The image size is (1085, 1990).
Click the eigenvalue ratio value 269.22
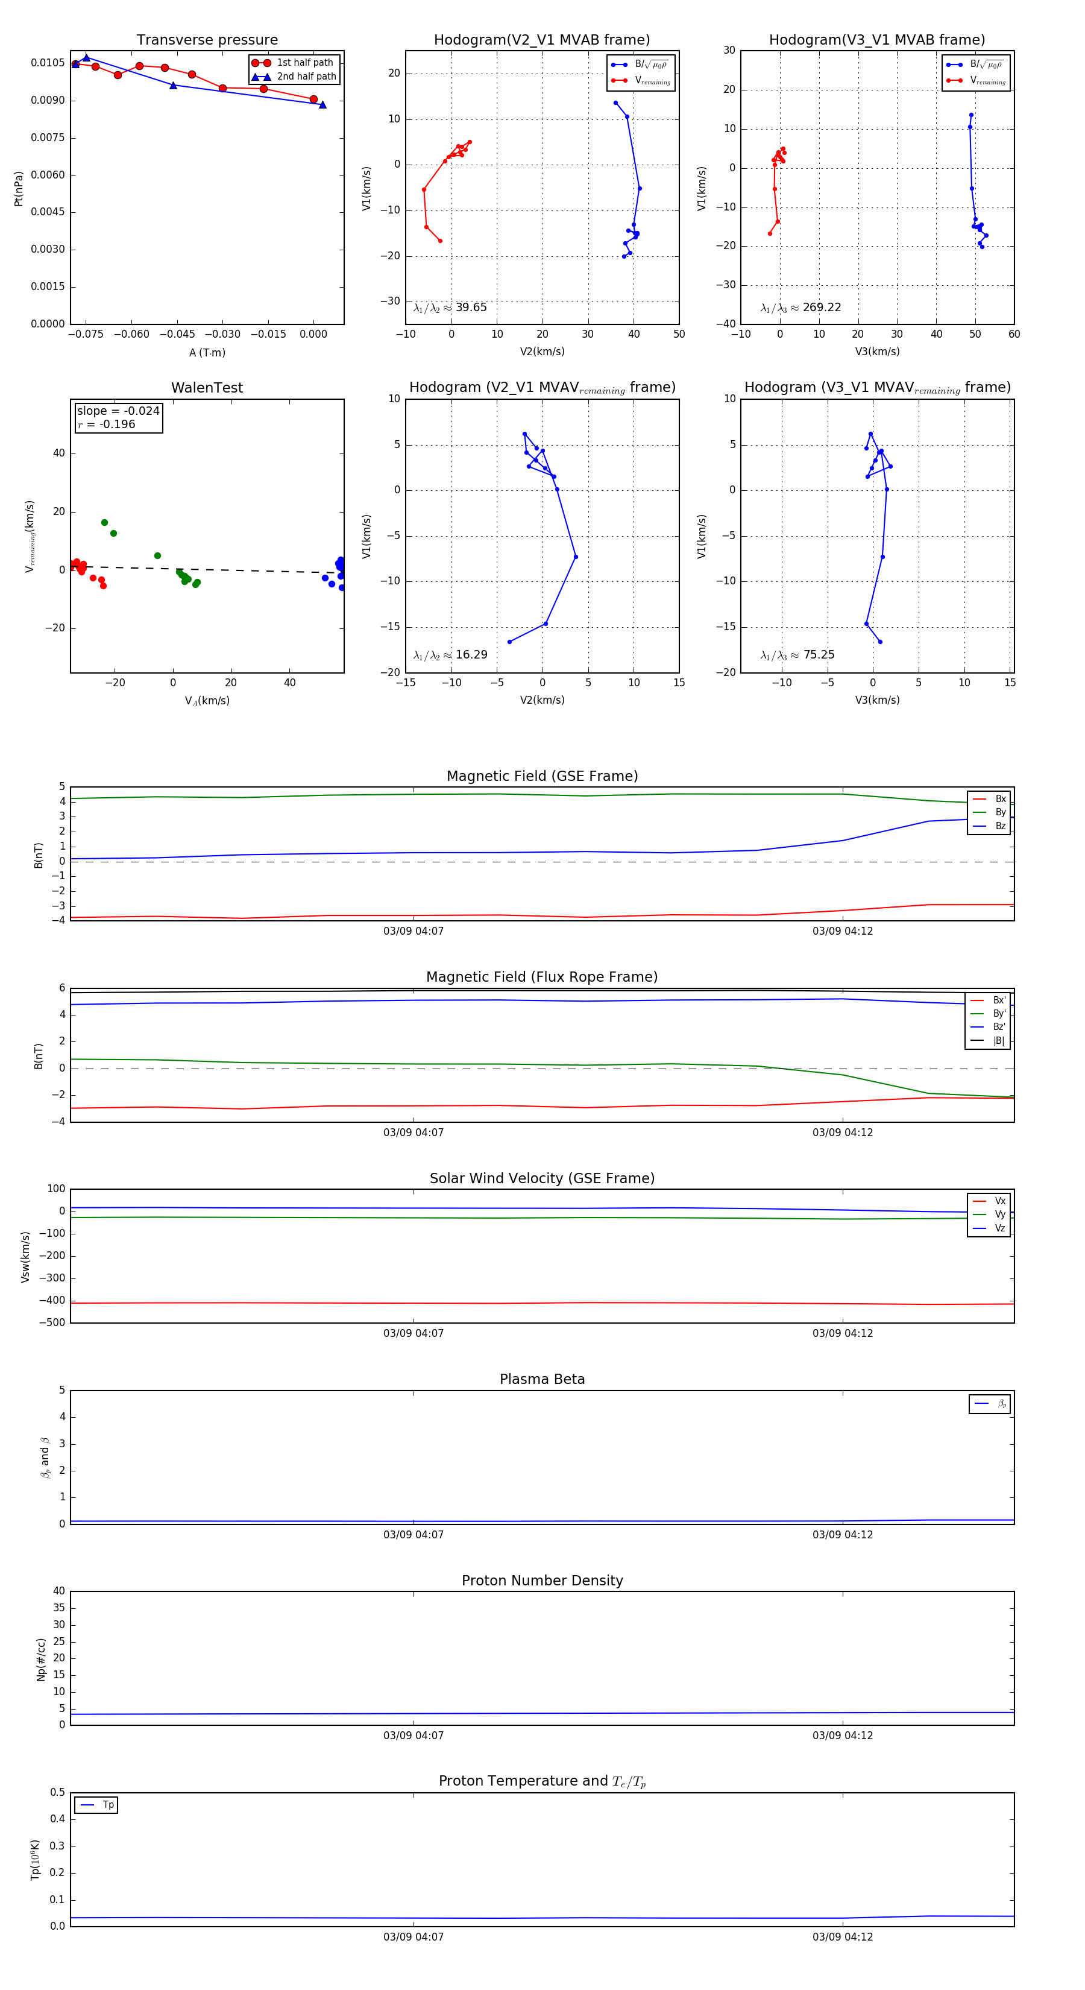click(822, 308)
